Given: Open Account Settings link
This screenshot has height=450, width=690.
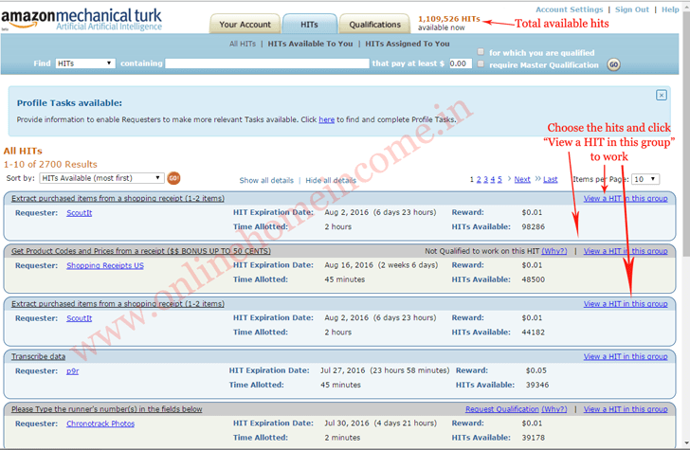Looking at the screenshot, I should (x=569, y=9).
